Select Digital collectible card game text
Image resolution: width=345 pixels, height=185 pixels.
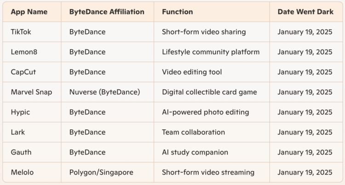(209, 92)
